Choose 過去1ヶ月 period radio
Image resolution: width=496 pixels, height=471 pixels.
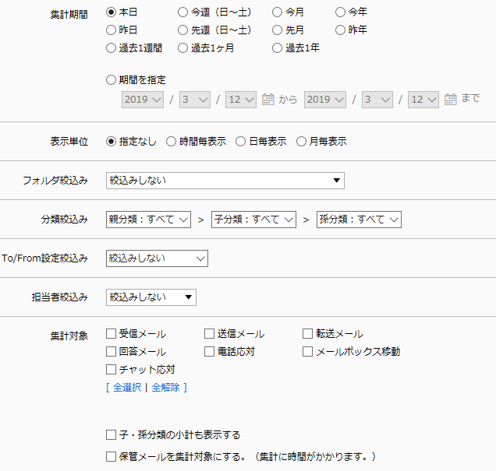click(182, 48)
